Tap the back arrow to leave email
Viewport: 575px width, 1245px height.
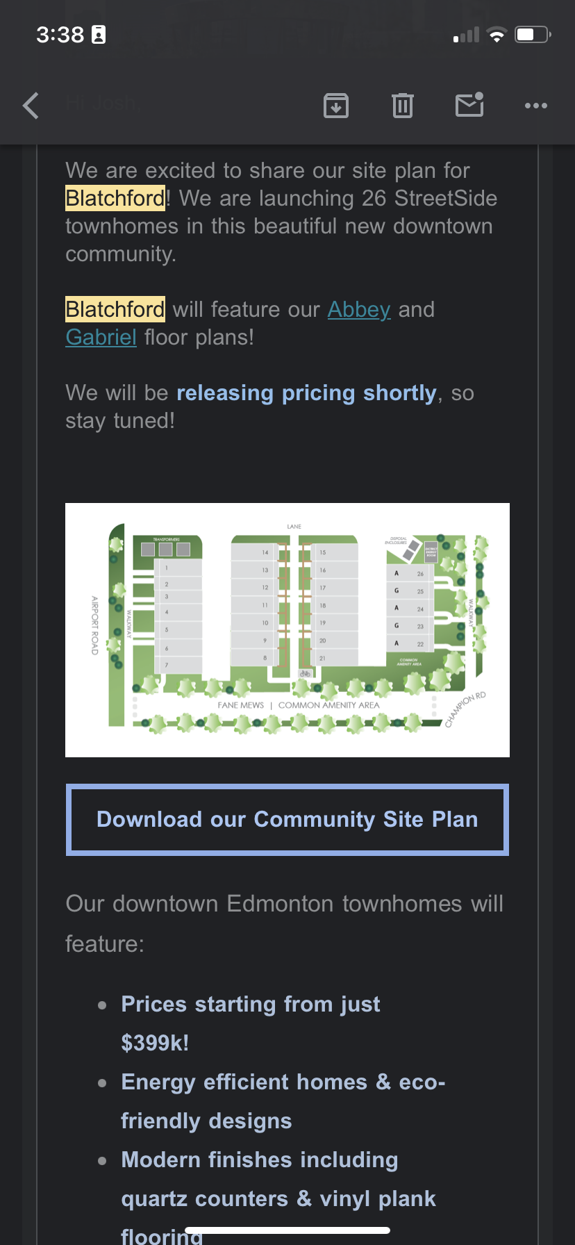click(31, 106)
